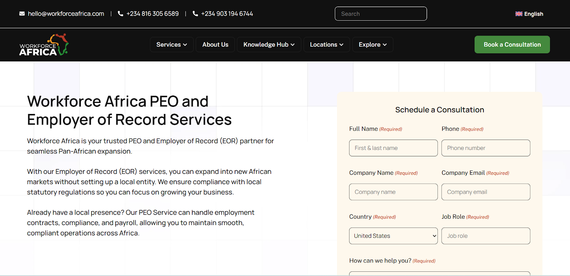Click the Full Name input field
This screenshot has width=570, height=276.
click(393, 148)
